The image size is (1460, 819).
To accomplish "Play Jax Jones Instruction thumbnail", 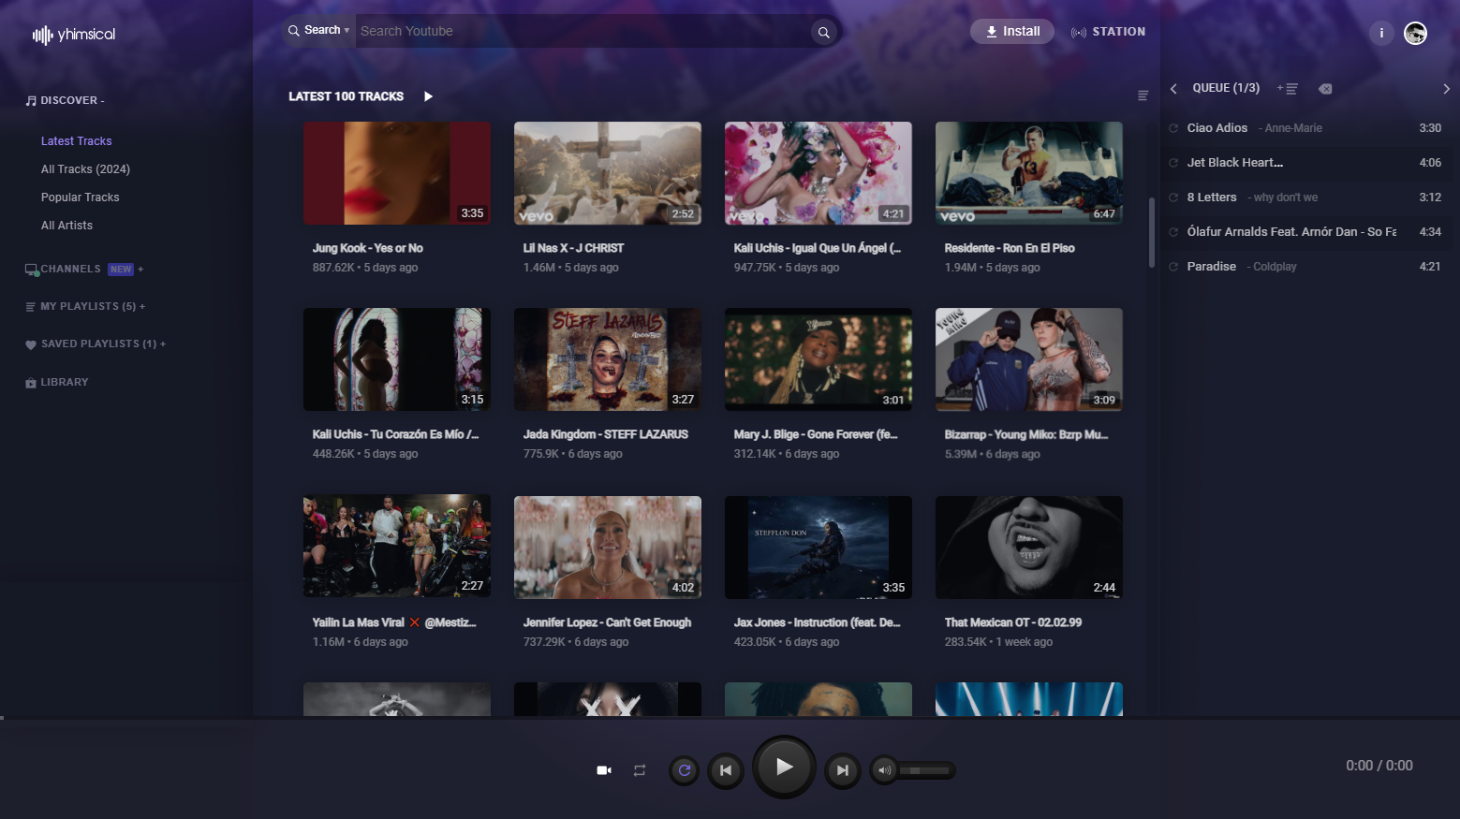I will coord(818,548).
